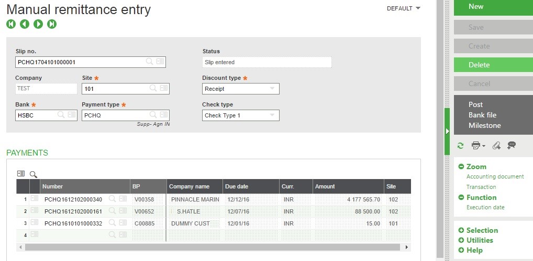Screen dimensions: 533x261
Task: Click the Amount column header
Action: tap(348, 186)
